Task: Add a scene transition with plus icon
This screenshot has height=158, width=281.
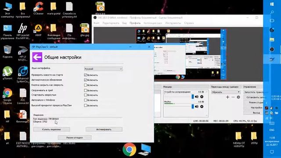Action: (x=227, y=97)
